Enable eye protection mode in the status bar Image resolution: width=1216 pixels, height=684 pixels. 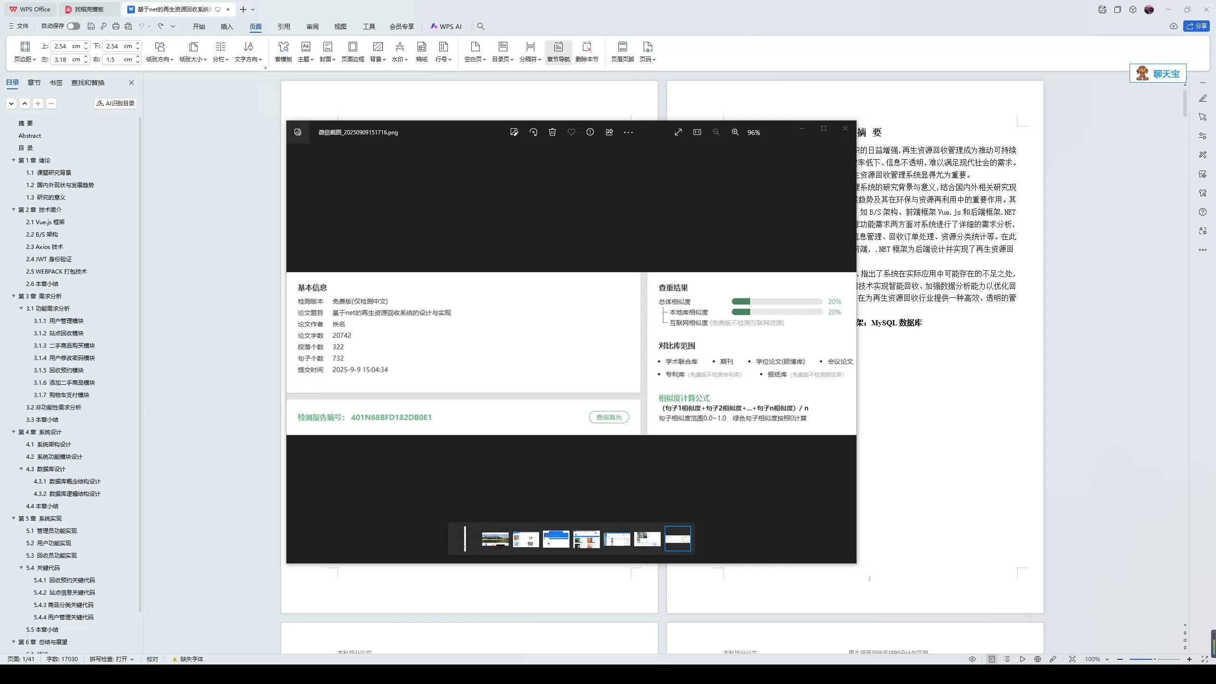pos(971,659)
